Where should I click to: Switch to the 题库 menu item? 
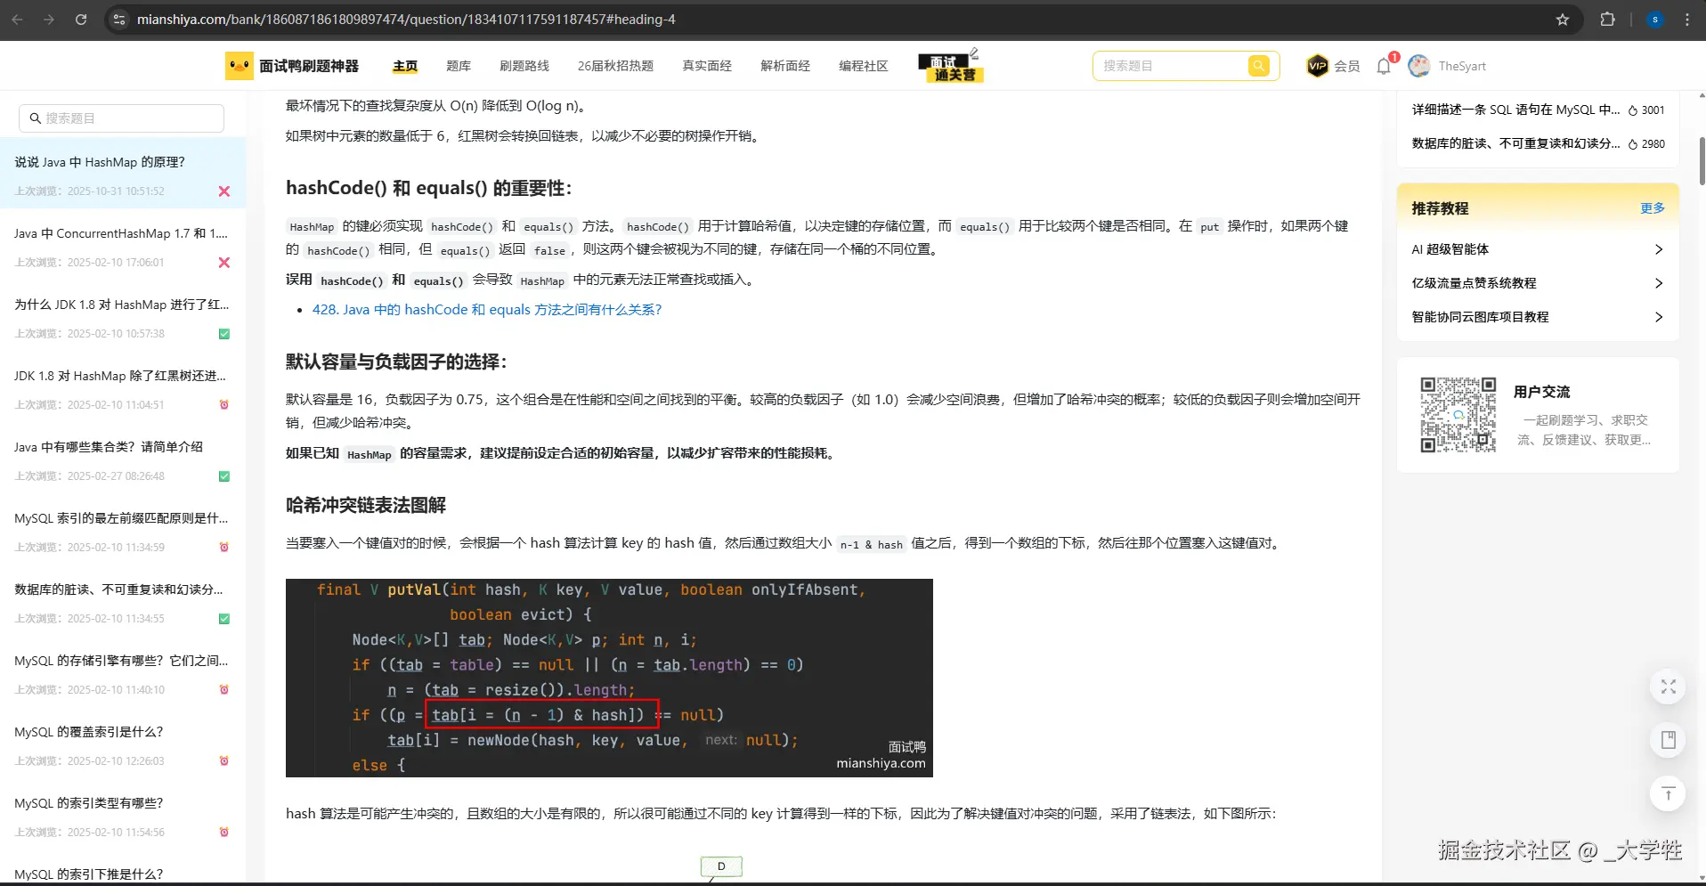(x=458, y=65)
